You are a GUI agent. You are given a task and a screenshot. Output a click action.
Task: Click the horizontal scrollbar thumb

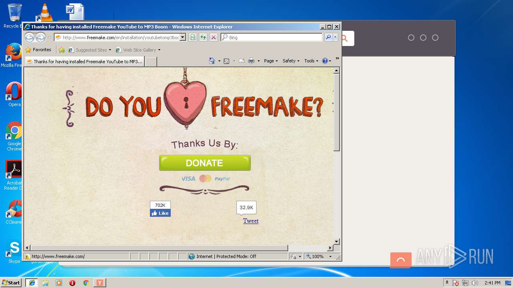pyautogui.click(x=159, y=248)
